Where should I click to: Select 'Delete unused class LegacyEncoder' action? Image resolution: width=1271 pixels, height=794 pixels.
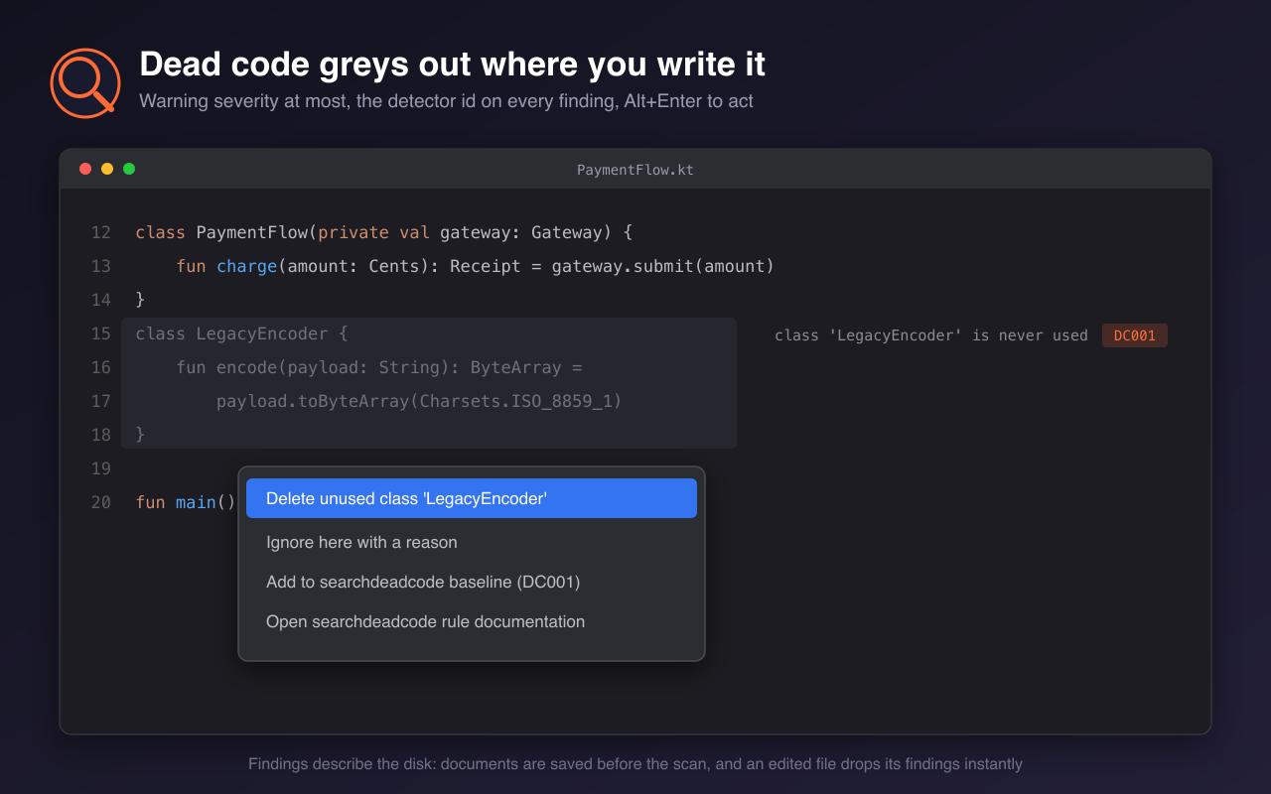472,498
